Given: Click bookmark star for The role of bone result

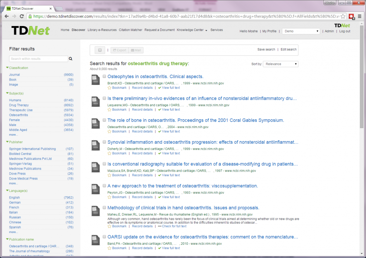Looking at the screenshot, I should pyautogui.click(x=109, y=132).
